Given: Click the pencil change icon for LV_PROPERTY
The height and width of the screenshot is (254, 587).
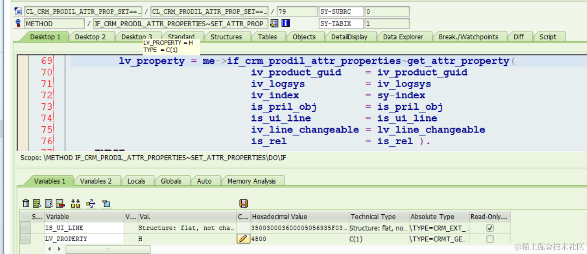Looking at the screenshot, I should pyautogui.click(x=243, y=239).
